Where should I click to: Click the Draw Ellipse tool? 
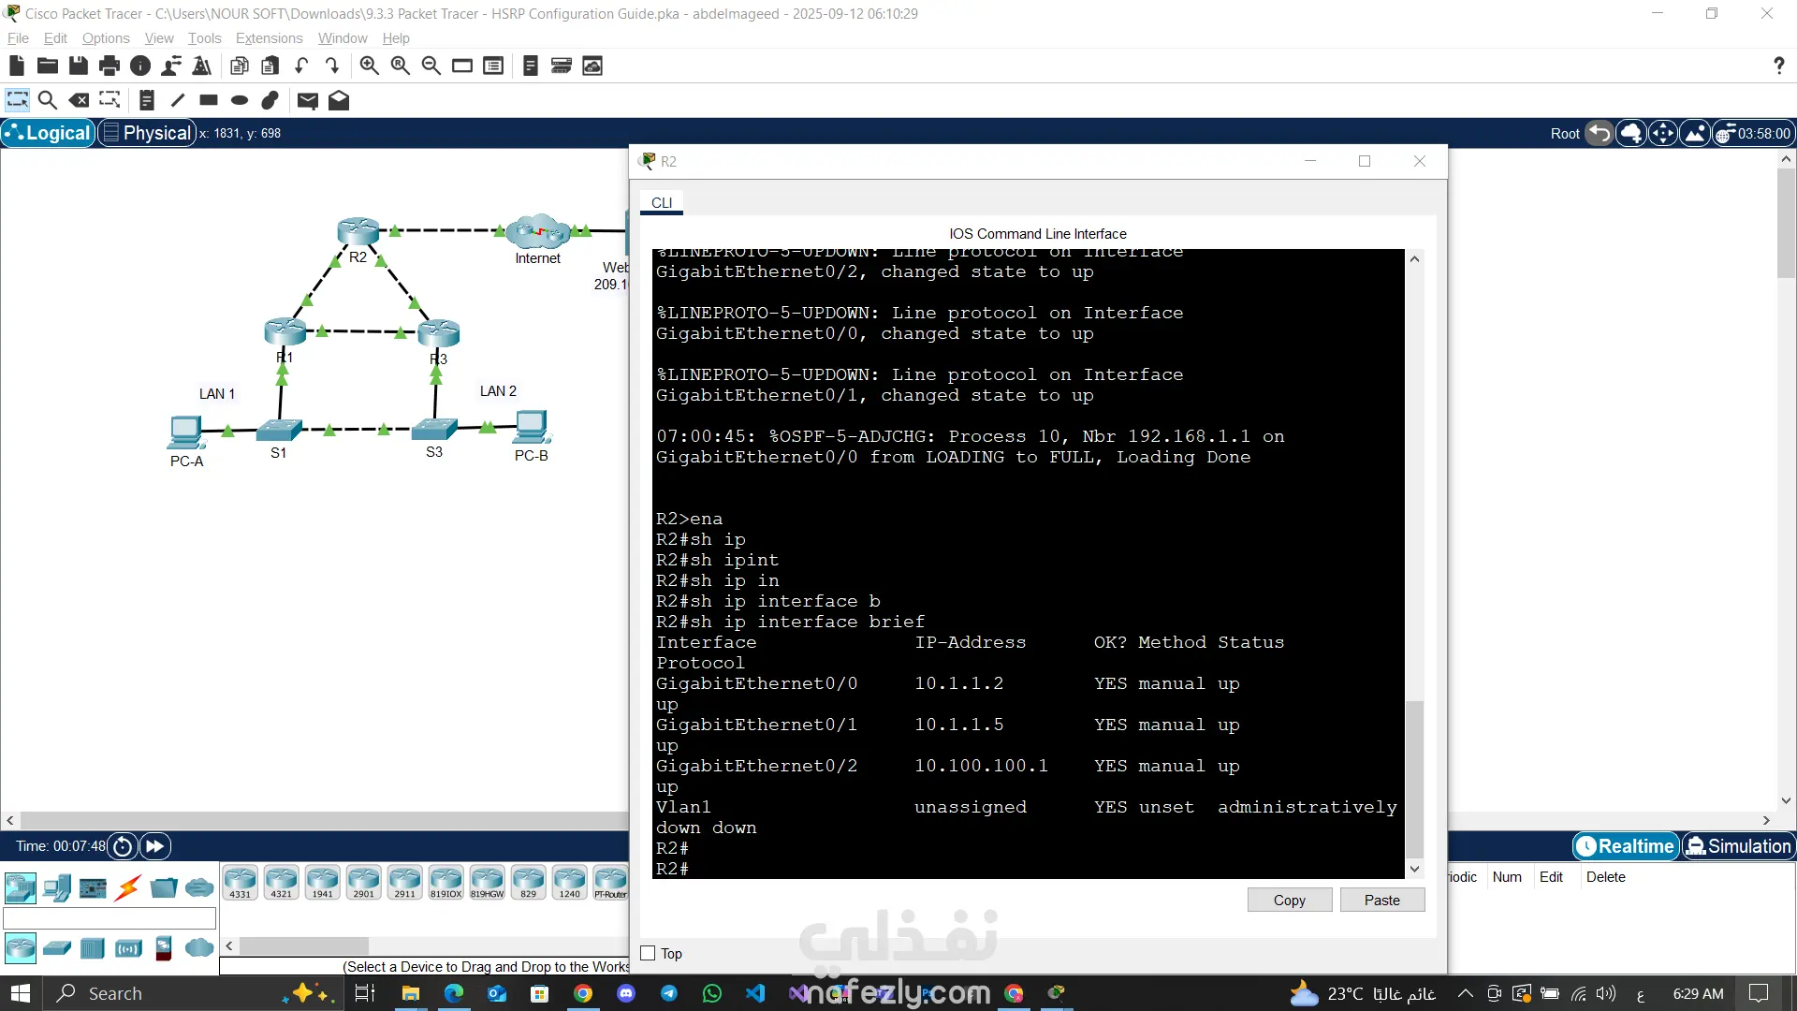pyautogui.click(x=240, y=100)
